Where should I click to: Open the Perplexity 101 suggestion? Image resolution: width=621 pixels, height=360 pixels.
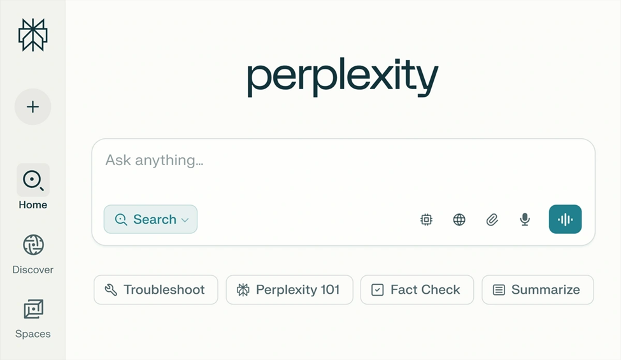click(x=289, y=290)
